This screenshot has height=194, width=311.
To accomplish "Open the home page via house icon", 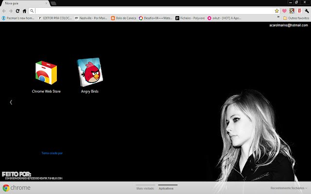I will (x=24, y=11).
